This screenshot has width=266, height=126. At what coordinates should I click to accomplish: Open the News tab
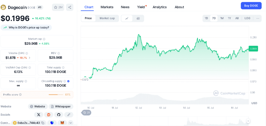click(x=125, y=7)
